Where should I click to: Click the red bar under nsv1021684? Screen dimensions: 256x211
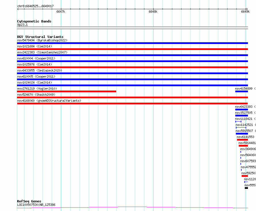(132, 49)
